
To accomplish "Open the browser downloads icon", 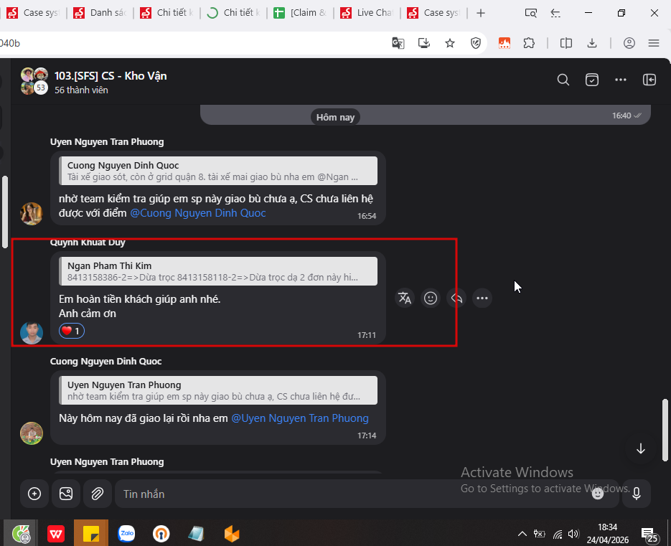I will (x=592, y=43).
